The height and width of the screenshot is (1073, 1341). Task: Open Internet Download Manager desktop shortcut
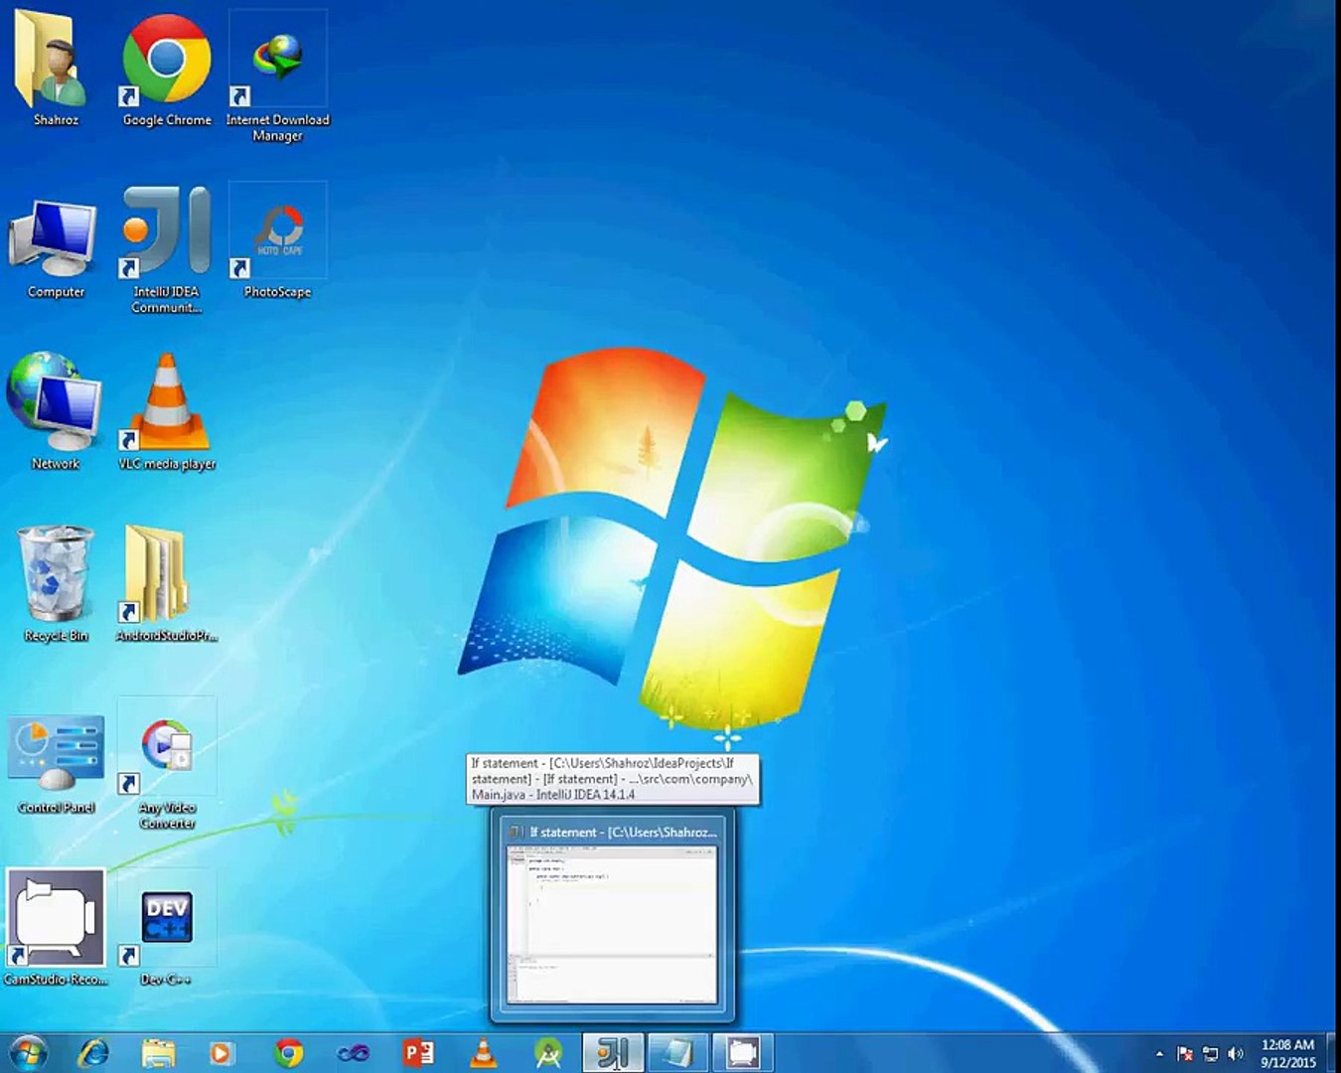click(x=277, y=77)
